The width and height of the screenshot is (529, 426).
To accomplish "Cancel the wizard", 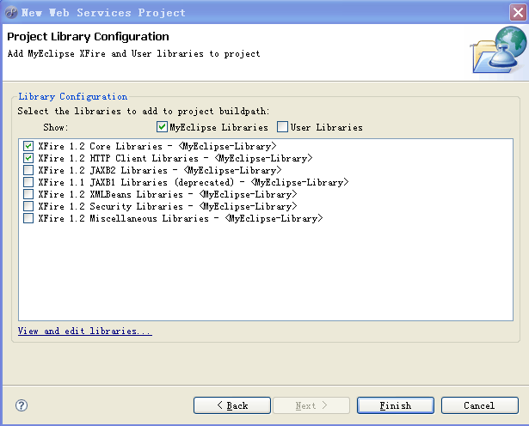I will click(x=479, y=405).
